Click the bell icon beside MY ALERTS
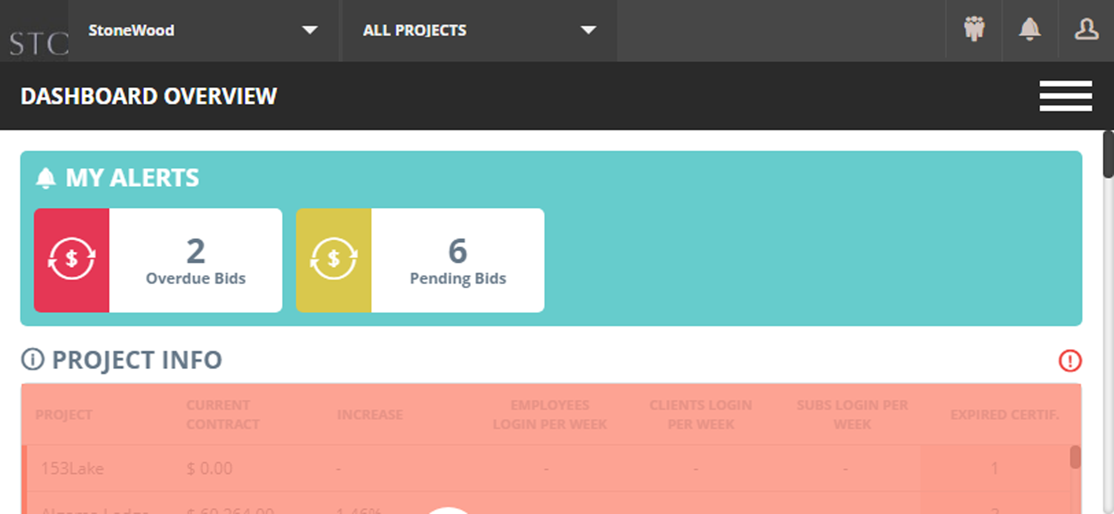The image size is (1114, 514). [x=46, y=178]
